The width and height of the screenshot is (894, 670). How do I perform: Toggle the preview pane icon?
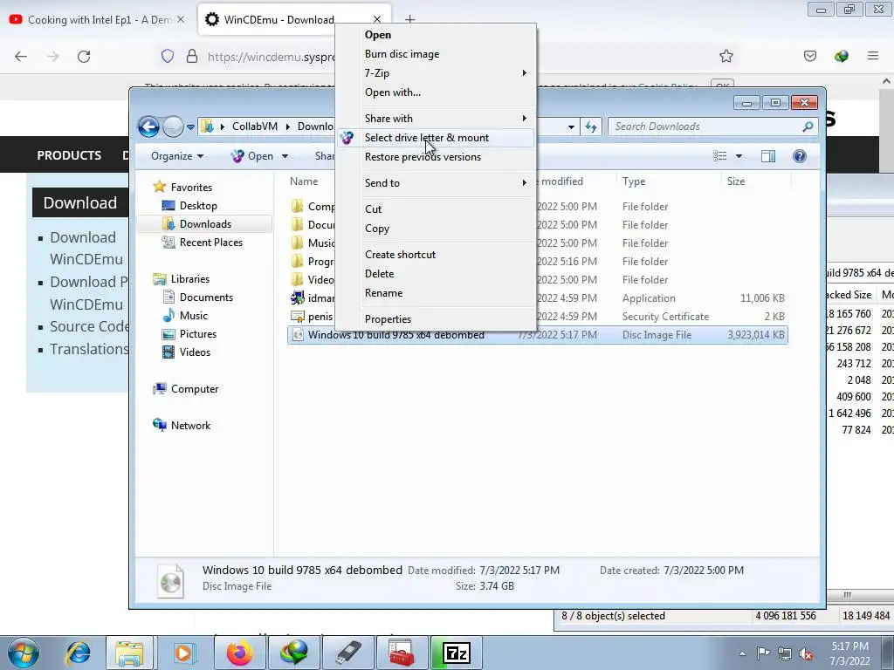tap(768, 156)
